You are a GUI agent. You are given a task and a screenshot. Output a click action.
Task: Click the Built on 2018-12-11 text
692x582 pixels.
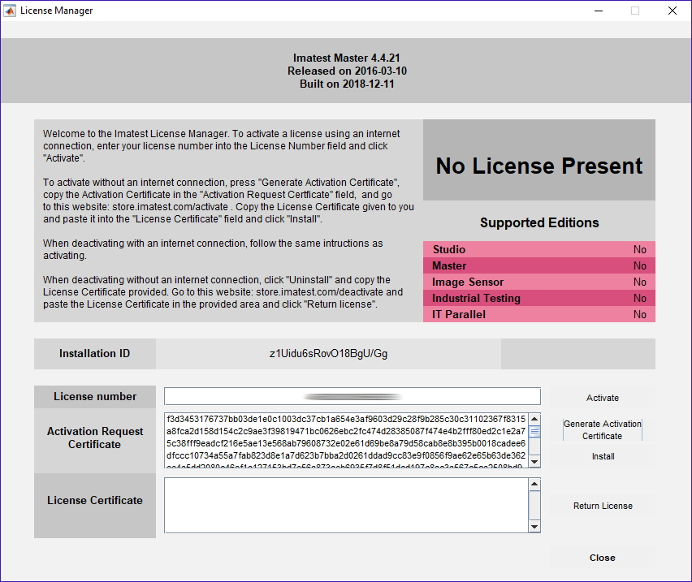pos(347,84)
